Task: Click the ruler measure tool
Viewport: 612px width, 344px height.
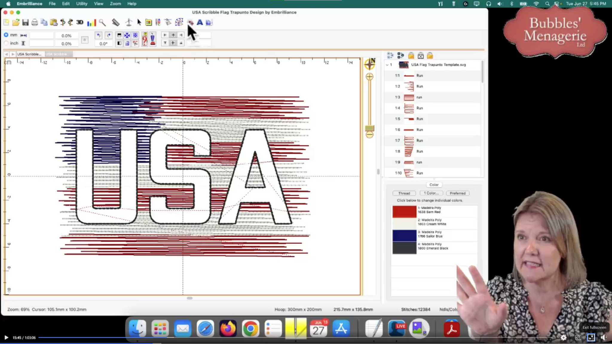Action: tap(116, 22)
